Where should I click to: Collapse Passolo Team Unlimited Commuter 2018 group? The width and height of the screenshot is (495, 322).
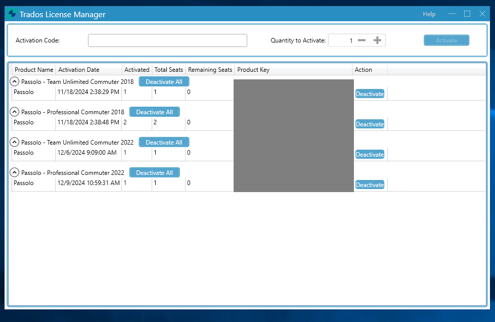[14, 81]
